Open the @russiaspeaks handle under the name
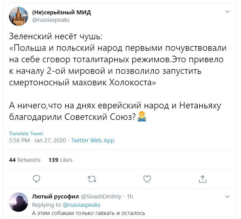Viewport: 241px width, 219px height. pos(51,20)
